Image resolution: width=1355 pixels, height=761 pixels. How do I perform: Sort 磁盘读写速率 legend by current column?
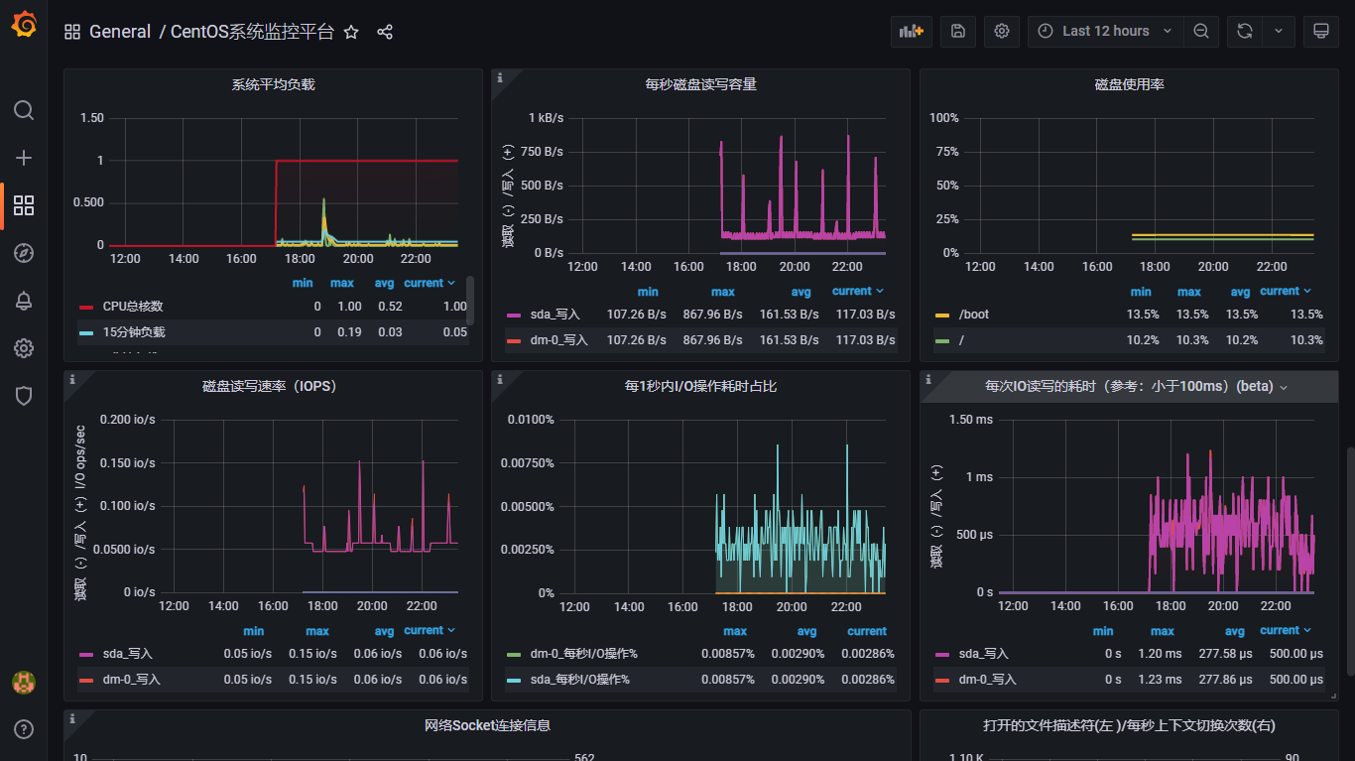click(431, 630)
